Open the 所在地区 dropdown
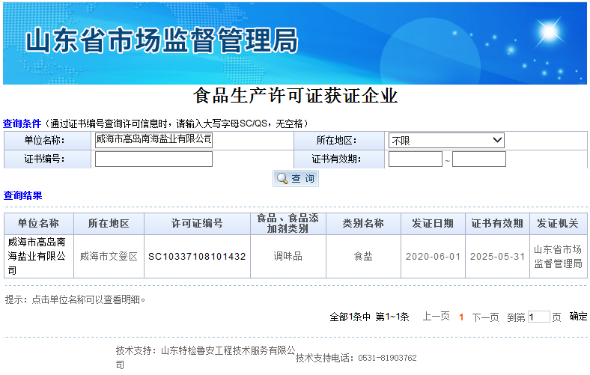 (445, 140)
